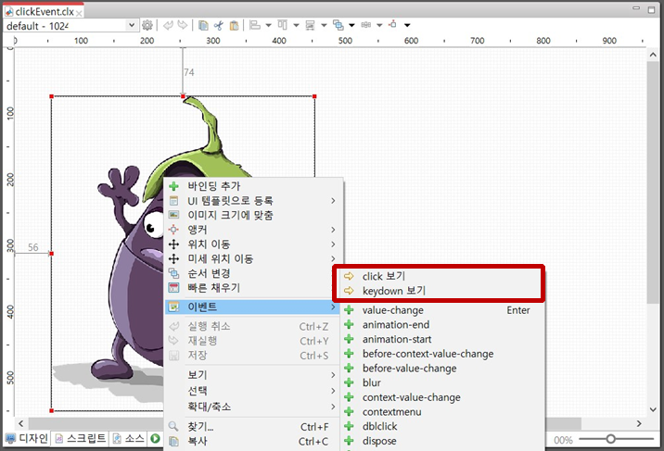
Task: Expand the align left dropdown arrow
Action: pos(269,25)
